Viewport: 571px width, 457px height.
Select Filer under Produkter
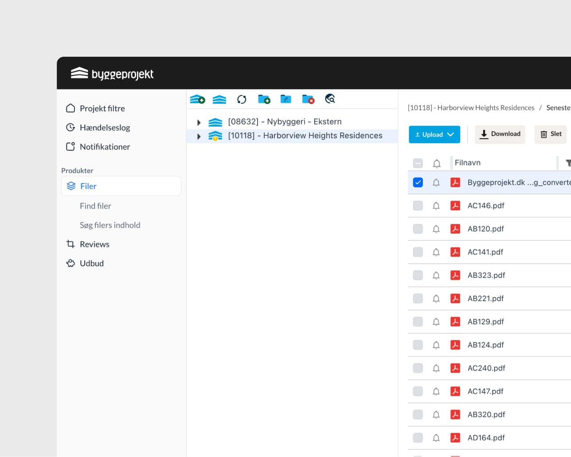click(x=121, y=186)
